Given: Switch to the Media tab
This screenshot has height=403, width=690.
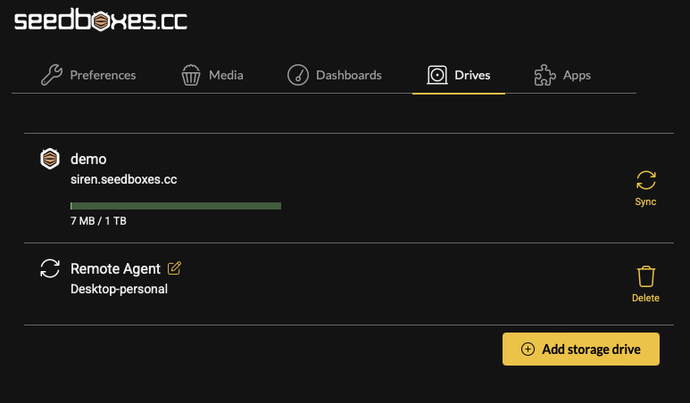Looking at the screenshot, I should click(x=226, y=75).
